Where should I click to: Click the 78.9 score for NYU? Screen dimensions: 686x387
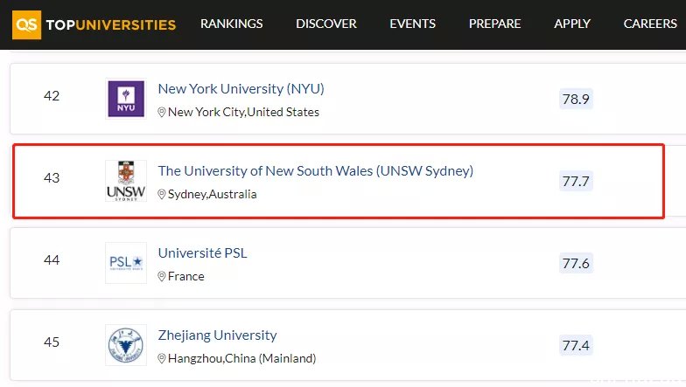[576, 100]
